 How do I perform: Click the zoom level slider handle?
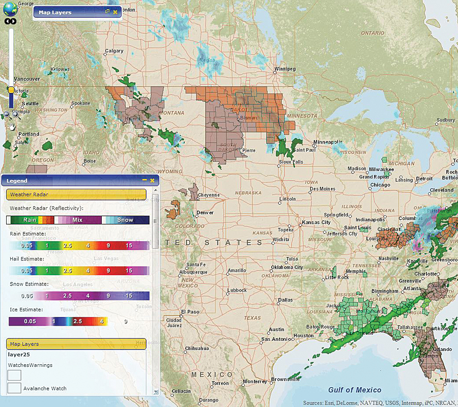pos(11,90)
